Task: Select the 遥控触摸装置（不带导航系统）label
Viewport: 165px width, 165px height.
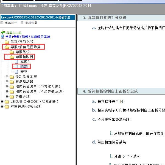Action: [x=40, y=91]
